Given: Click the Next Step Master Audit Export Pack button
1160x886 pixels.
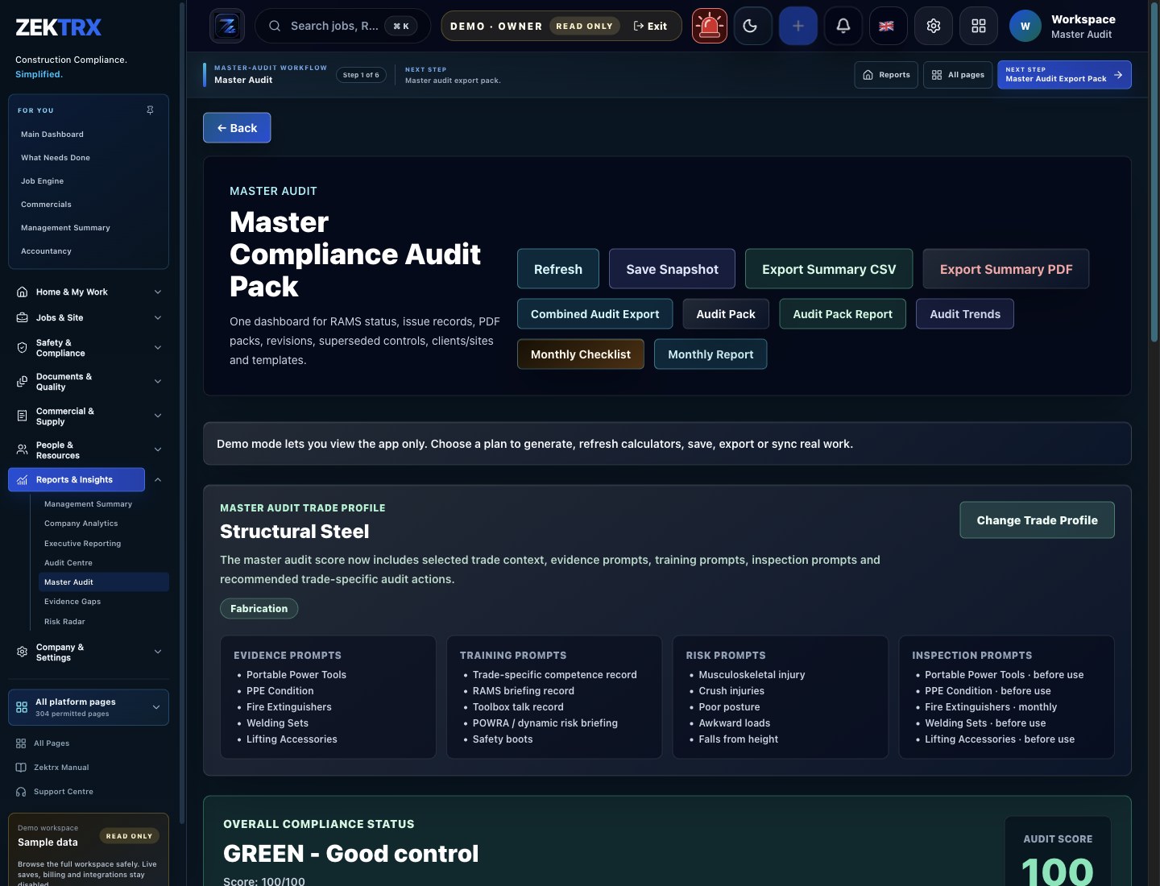Looking at the screenshot, I should click(x=1064, y=75).
